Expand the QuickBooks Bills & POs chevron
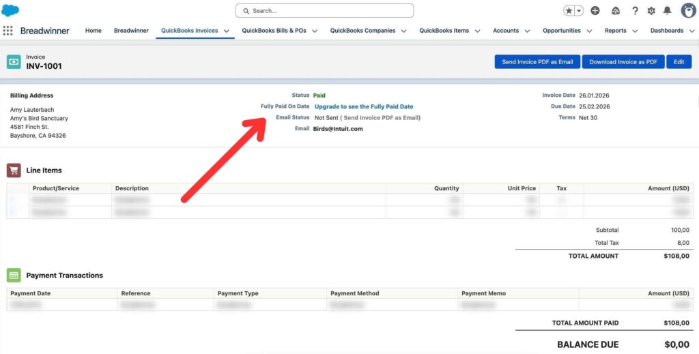699x354 pixels. [x=315, y=31]
